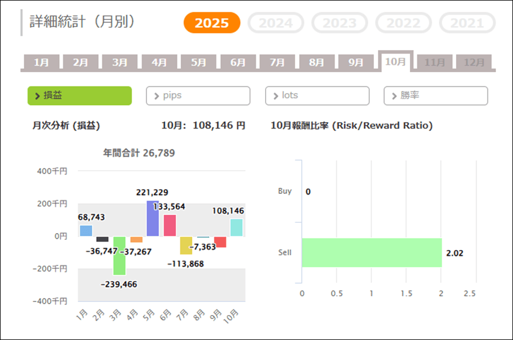Click the active 10月 tab
This screenshot has width=513, height=340.
396,61
